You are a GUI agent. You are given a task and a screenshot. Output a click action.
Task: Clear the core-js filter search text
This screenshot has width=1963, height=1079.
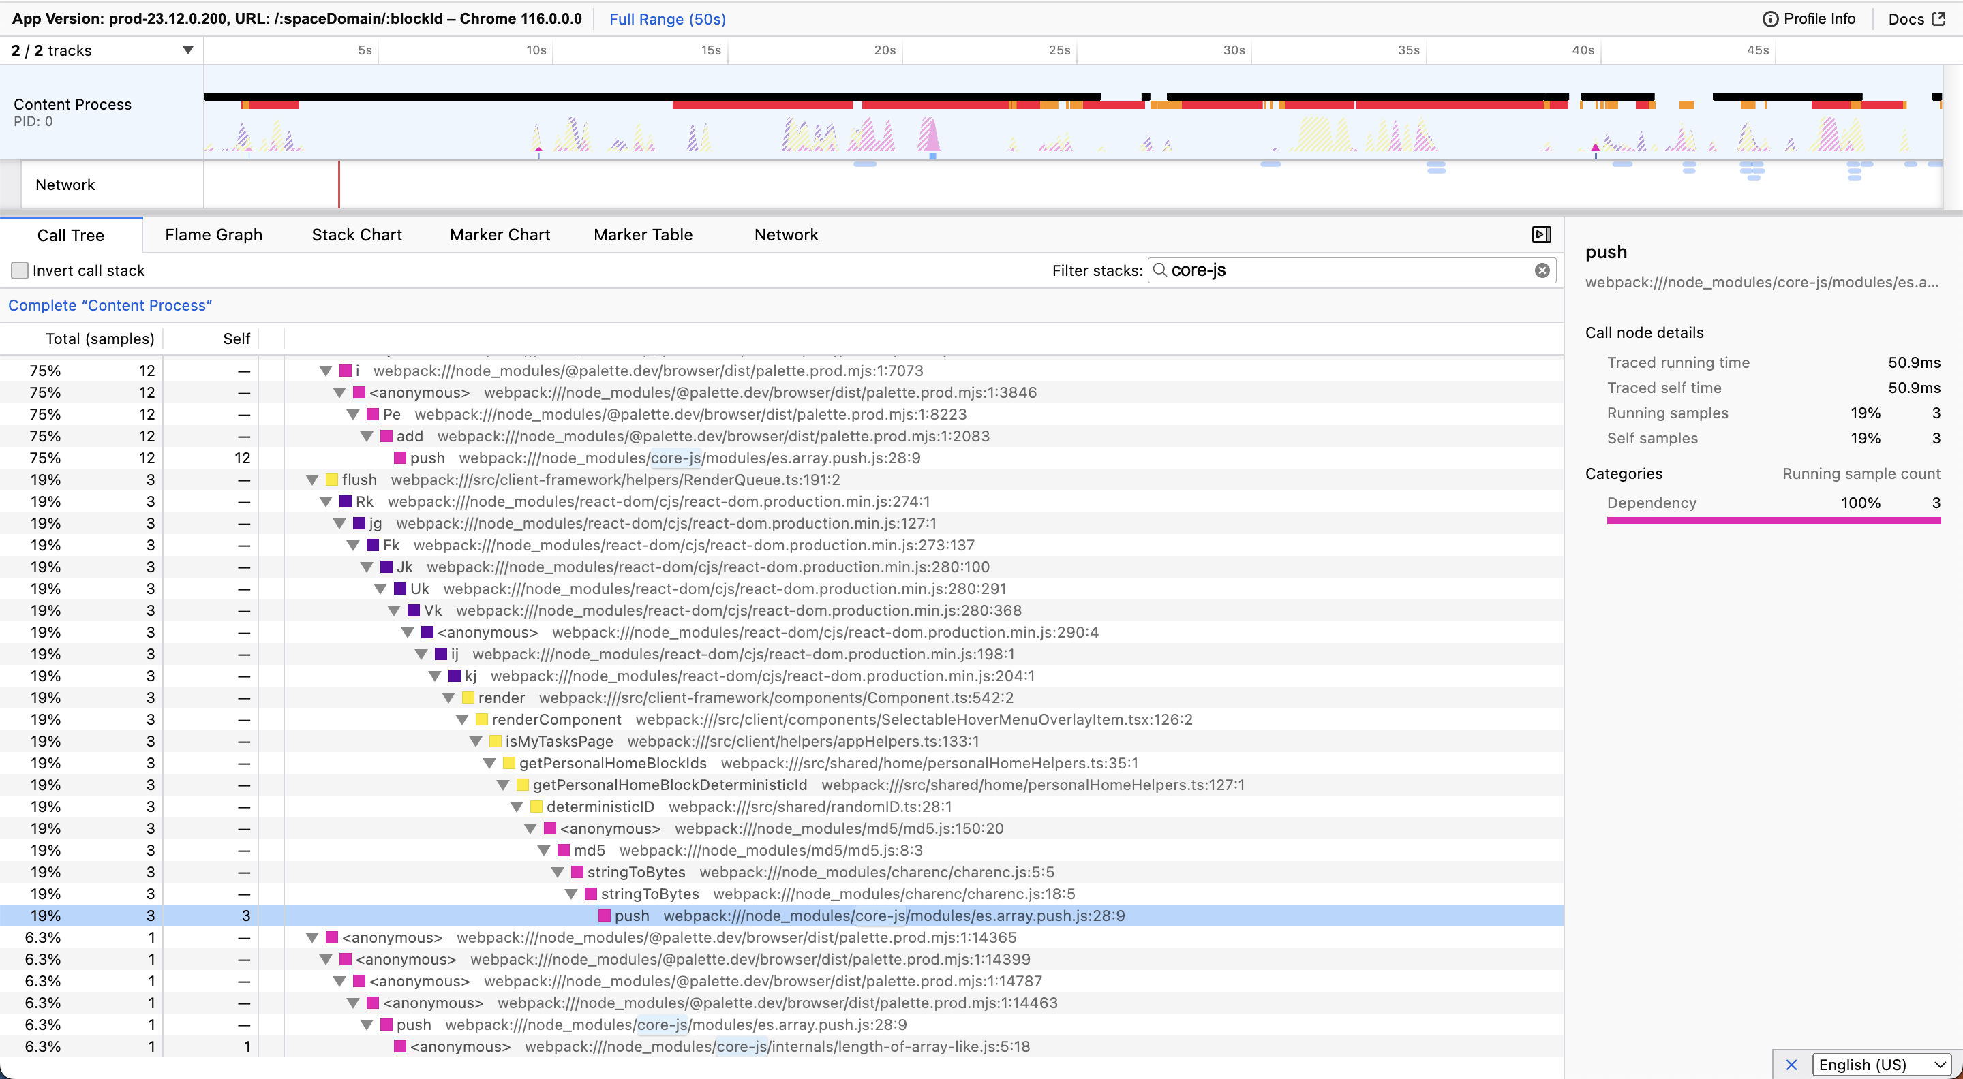coord(1542,270)
